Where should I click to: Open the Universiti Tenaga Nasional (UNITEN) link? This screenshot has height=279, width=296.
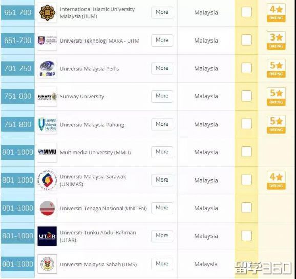point(103,208)
